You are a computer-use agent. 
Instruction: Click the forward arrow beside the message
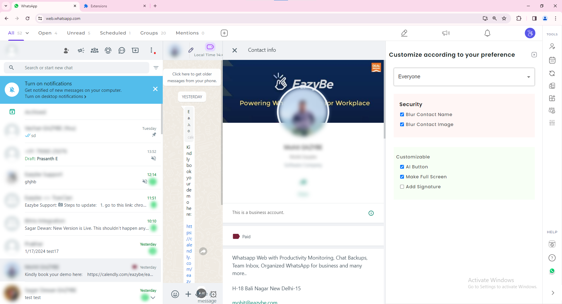203,251
